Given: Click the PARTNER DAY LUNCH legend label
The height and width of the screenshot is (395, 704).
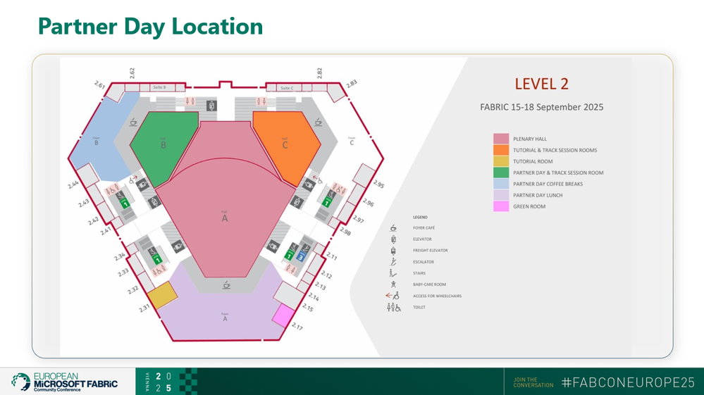Looking at the screenshot, I should tap(538, 195).
